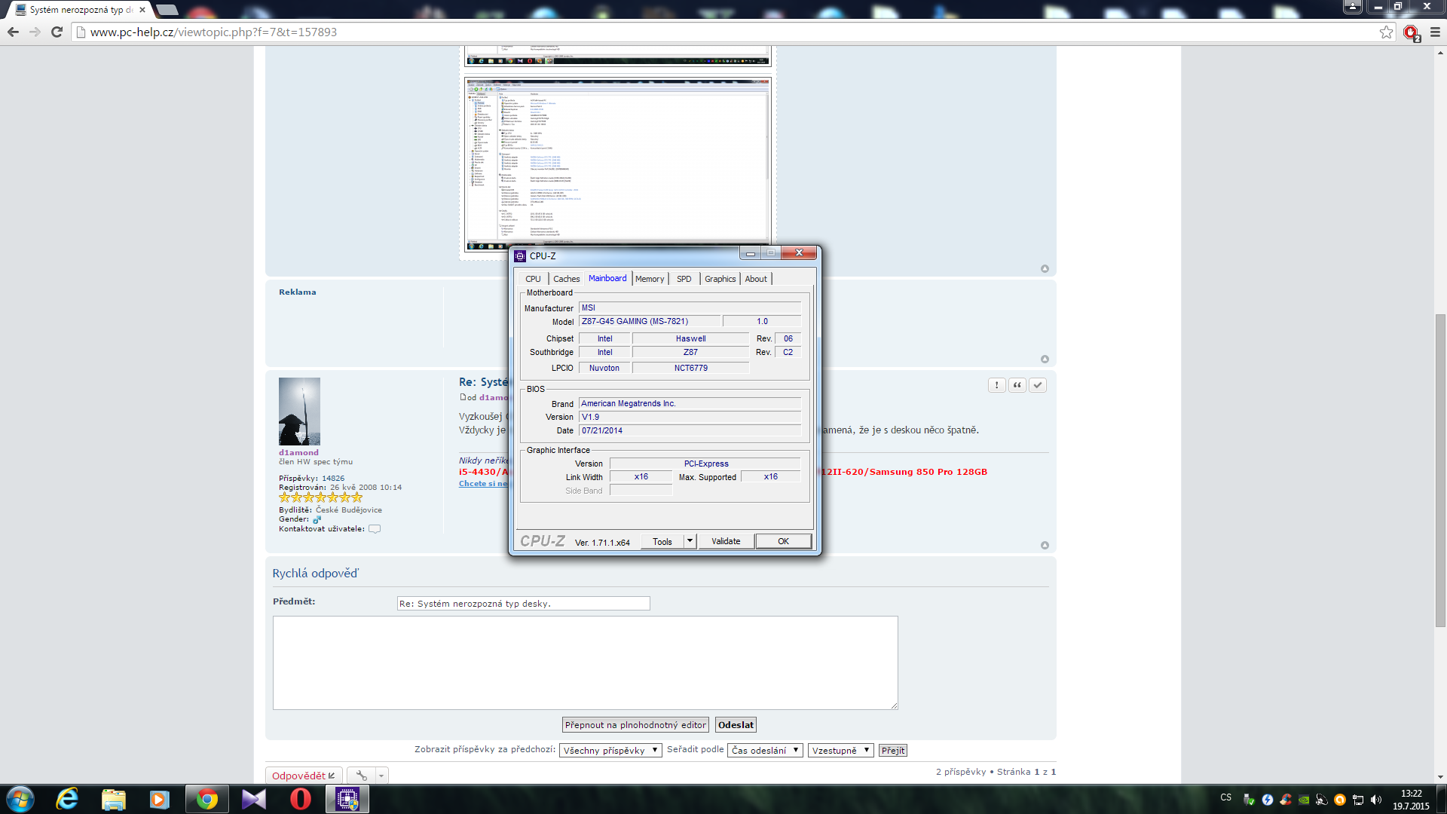Open the Čas odeslání sort dropdown
Image resolution: width=1447 pixels, height=814 pixels.
764,750
